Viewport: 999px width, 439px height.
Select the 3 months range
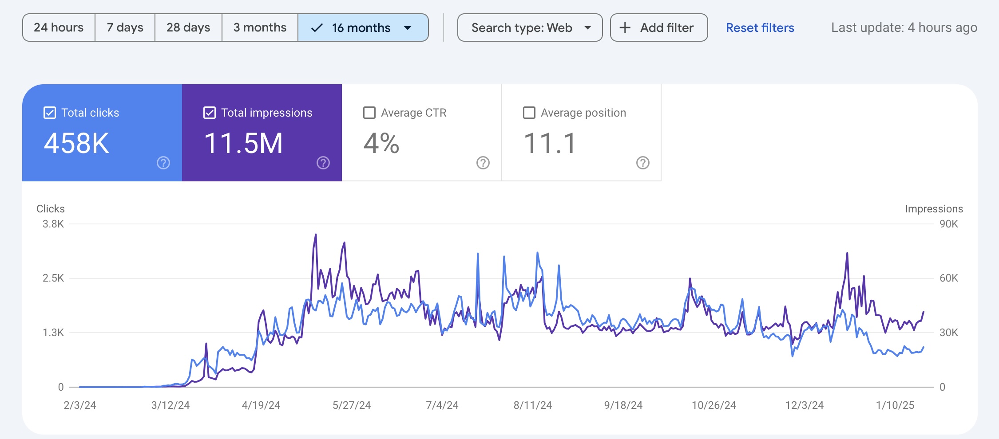click(260, 28)
